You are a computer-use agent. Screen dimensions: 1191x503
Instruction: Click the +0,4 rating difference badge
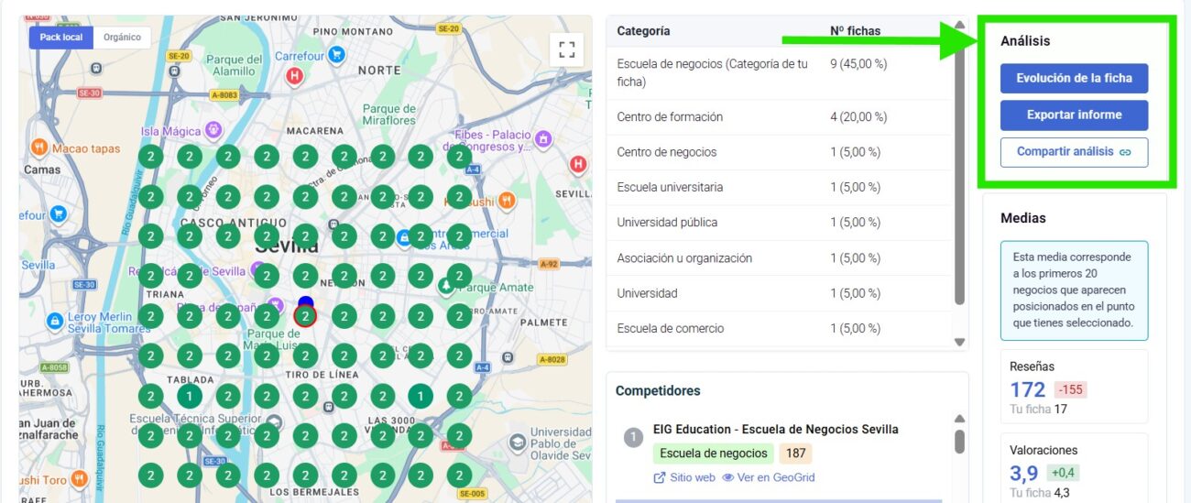point(1064,473)
